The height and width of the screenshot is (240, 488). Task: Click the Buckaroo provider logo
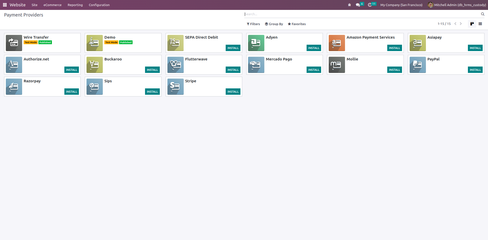click(x=95, y=65)
